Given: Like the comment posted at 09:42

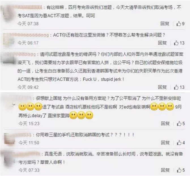Looking at the screenshot, I should [x=179, y=87].
